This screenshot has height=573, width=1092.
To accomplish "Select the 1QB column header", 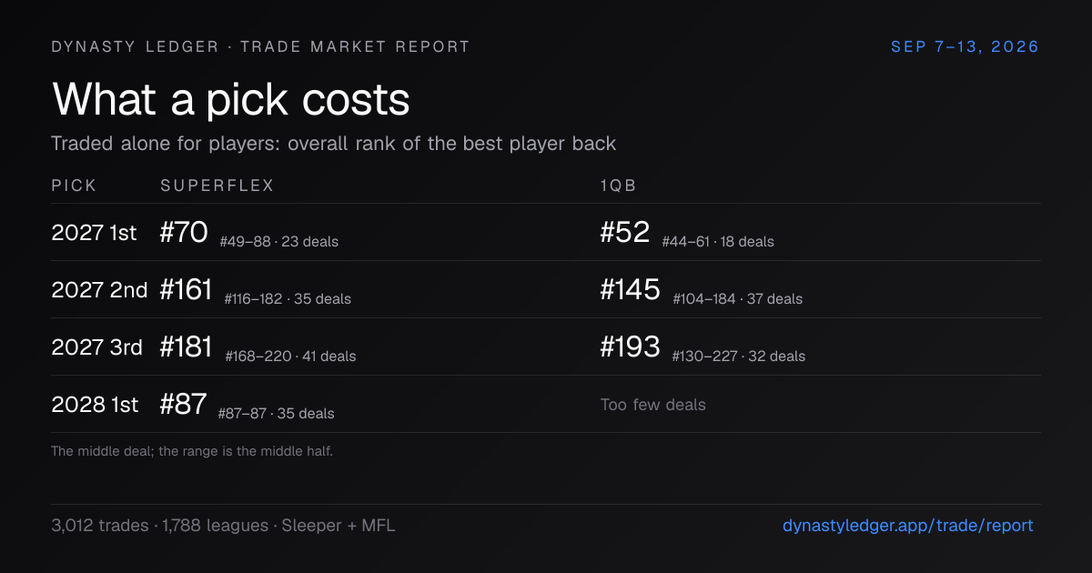I will (618, 186).
